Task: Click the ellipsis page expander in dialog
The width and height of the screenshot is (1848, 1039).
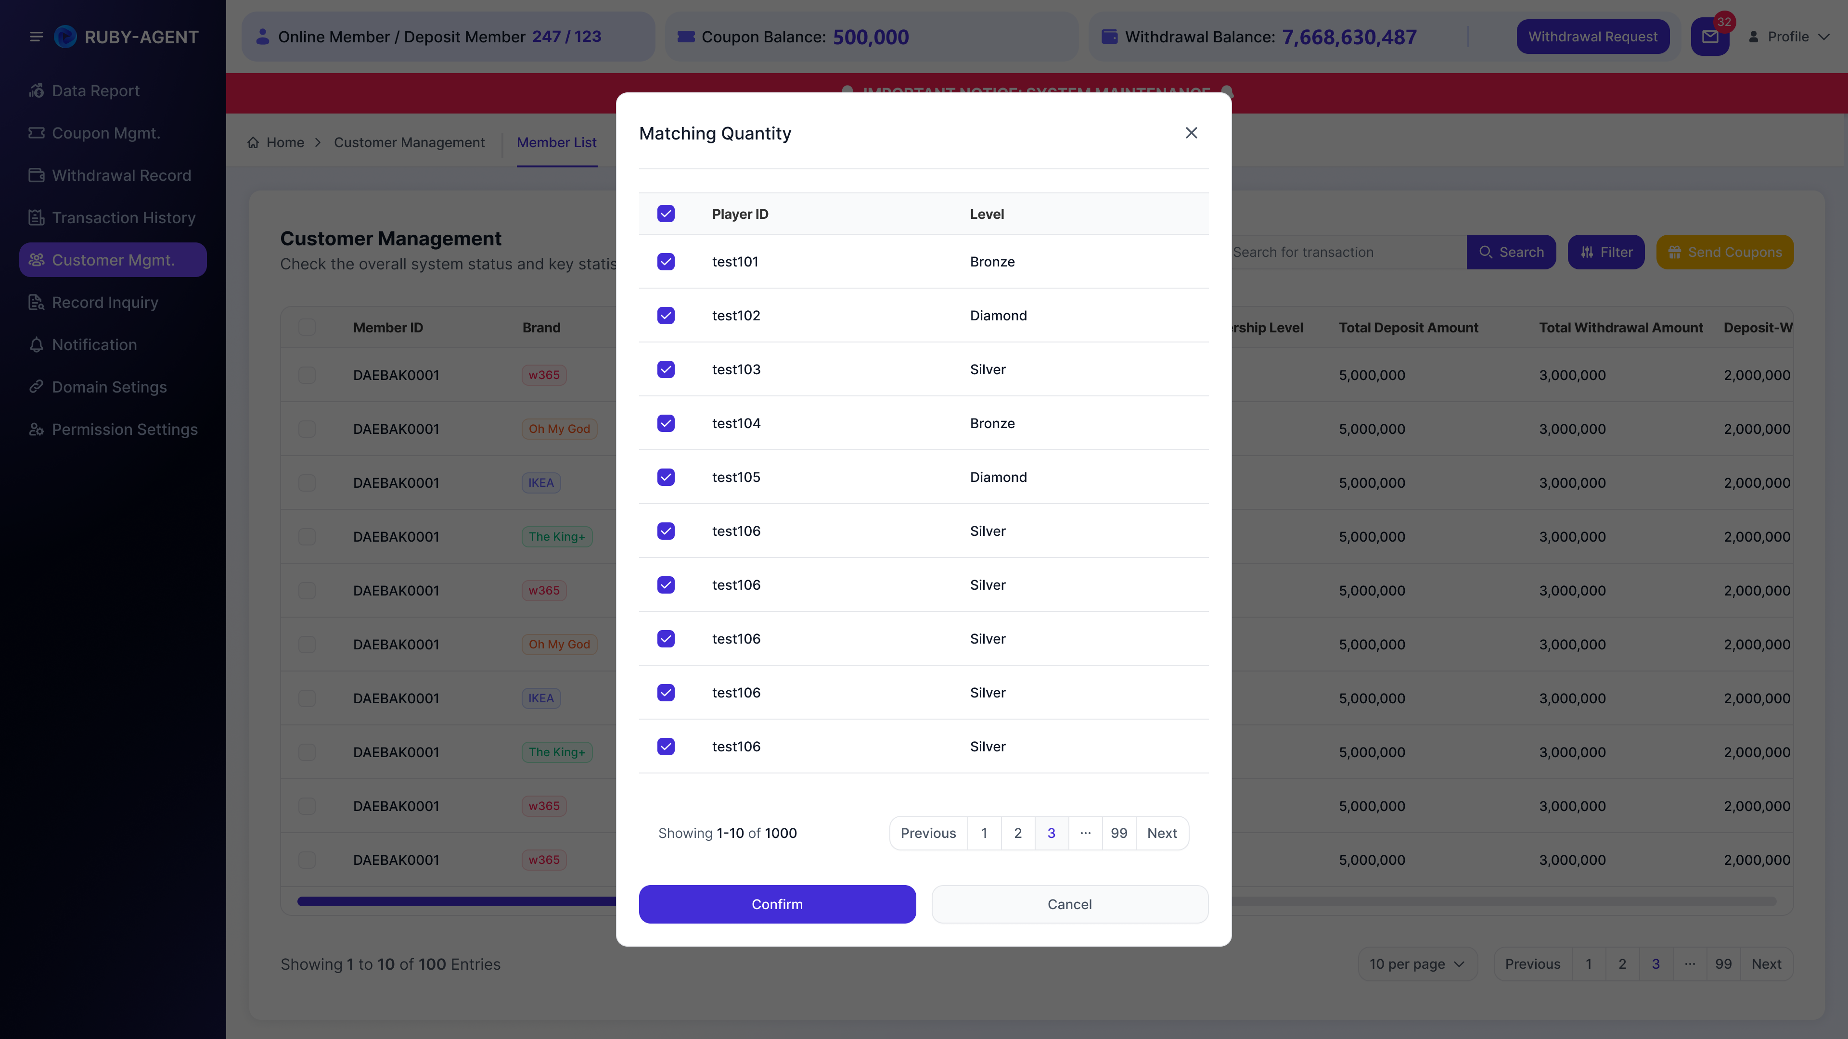Action: (1085, 833)
